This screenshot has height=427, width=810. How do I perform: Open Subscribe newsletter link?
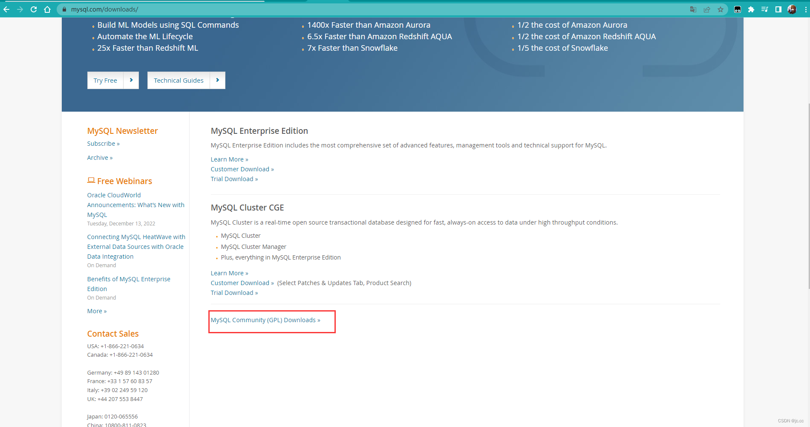click(x=104, y=144)
